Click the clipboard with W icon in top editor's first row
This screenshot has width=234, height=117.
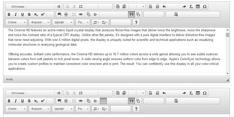124,6
